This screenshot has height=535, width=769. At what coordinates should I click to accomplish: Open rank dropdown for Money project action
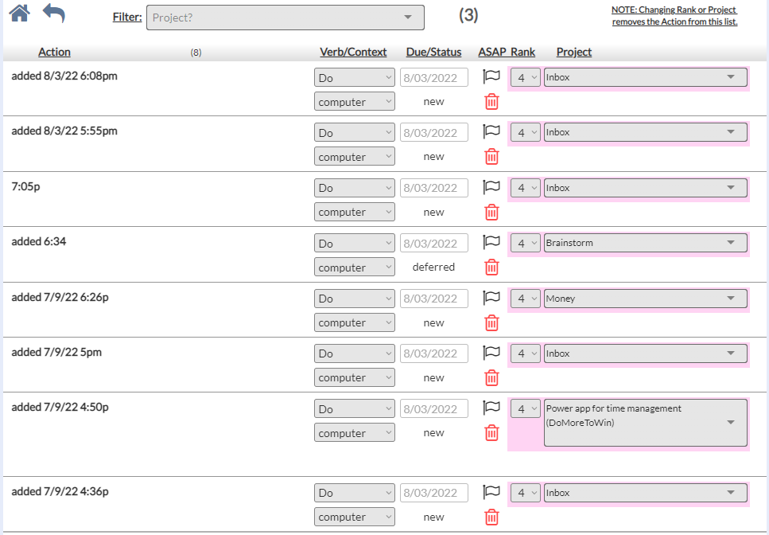point(525,299)
